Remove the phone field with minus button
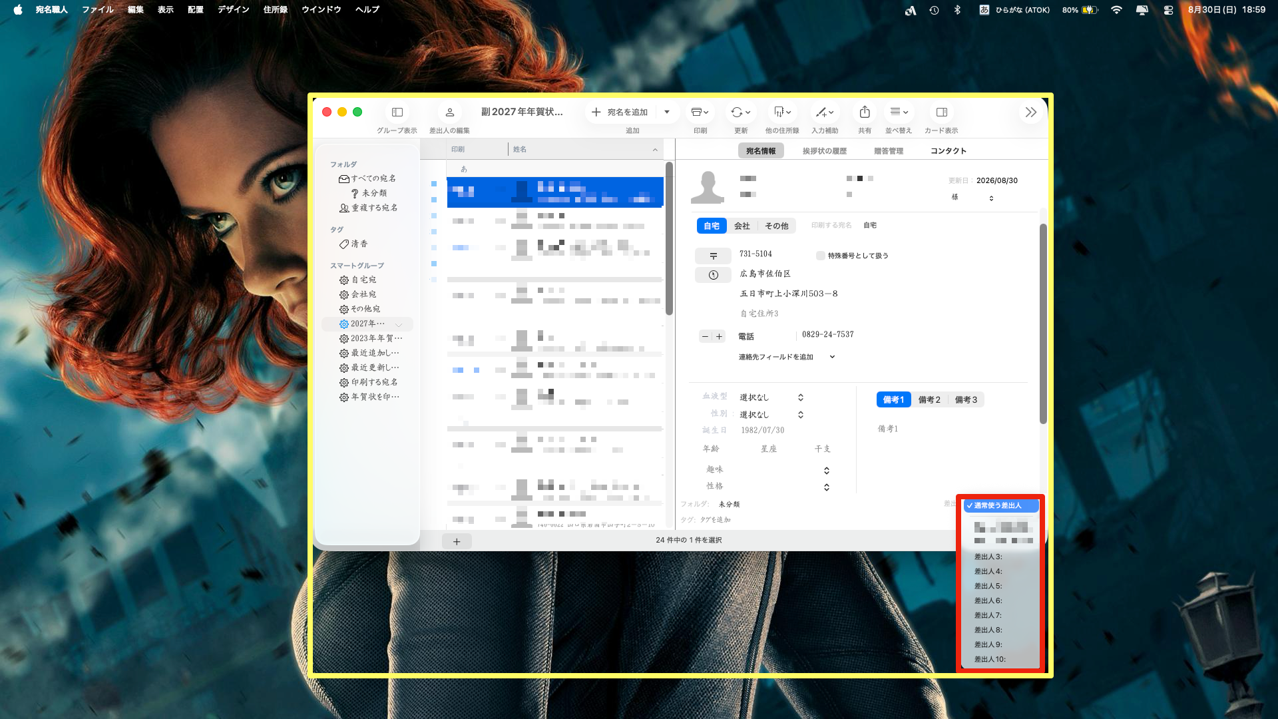The image size is (1278, 719). pyautogui.click(x=706, y=336)
